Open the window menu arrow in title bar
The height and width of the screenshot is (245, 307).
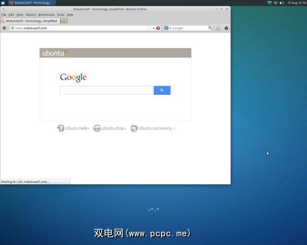click(x=3, y=9)
